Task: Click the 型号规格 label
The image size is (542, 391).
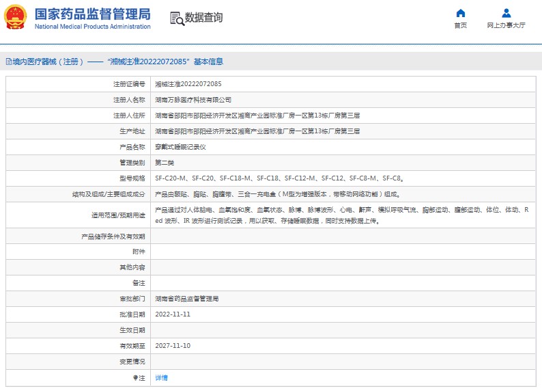Action: (132, 178)
